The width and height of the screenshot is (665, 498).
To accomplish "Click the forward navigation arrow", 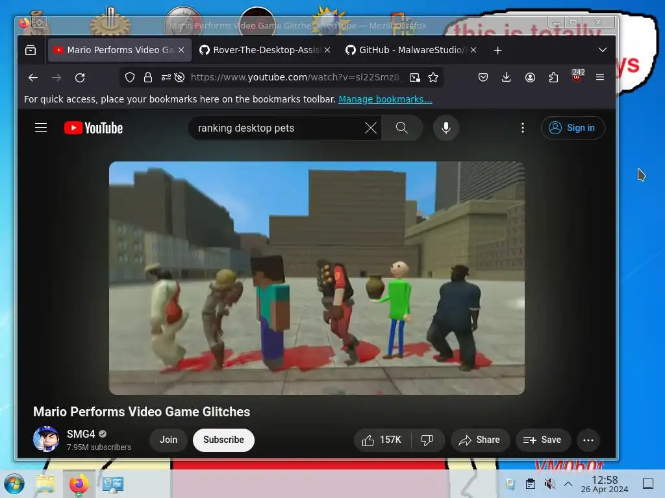I will point(56,78).
